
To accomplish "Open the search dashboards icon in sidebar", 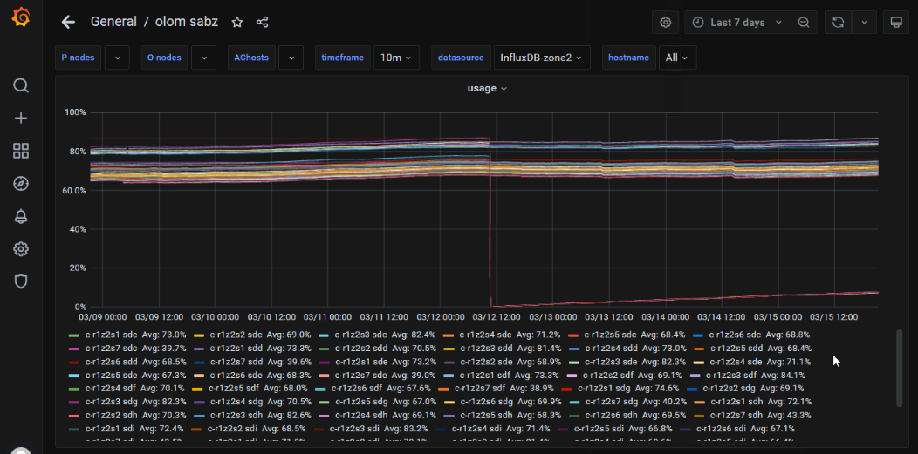I will pyautogui.click(x=21, y=85).
